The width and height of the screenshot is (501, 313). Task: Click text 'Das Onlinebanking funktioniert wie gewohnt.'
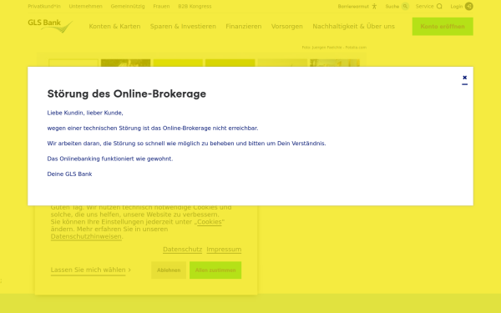click(x=110, y=159)
